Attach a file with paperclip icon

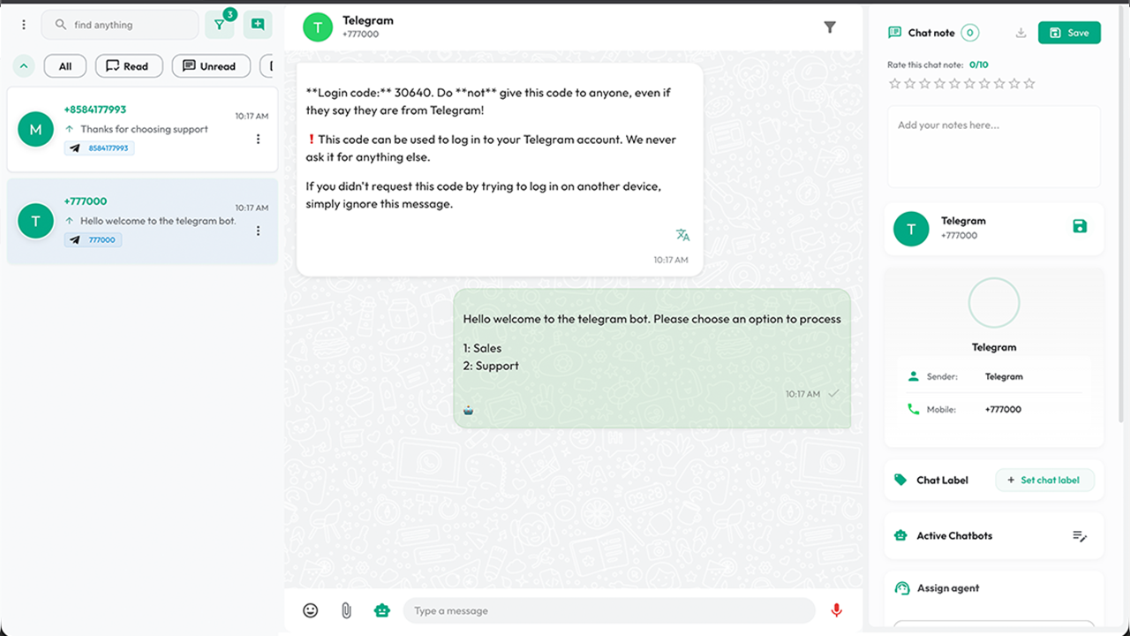tap(346, 610)
